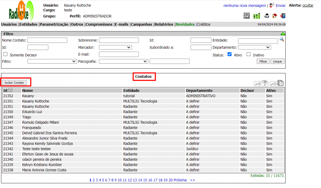
Task: Open the Marcador dropdown
Action: point(115,47)
